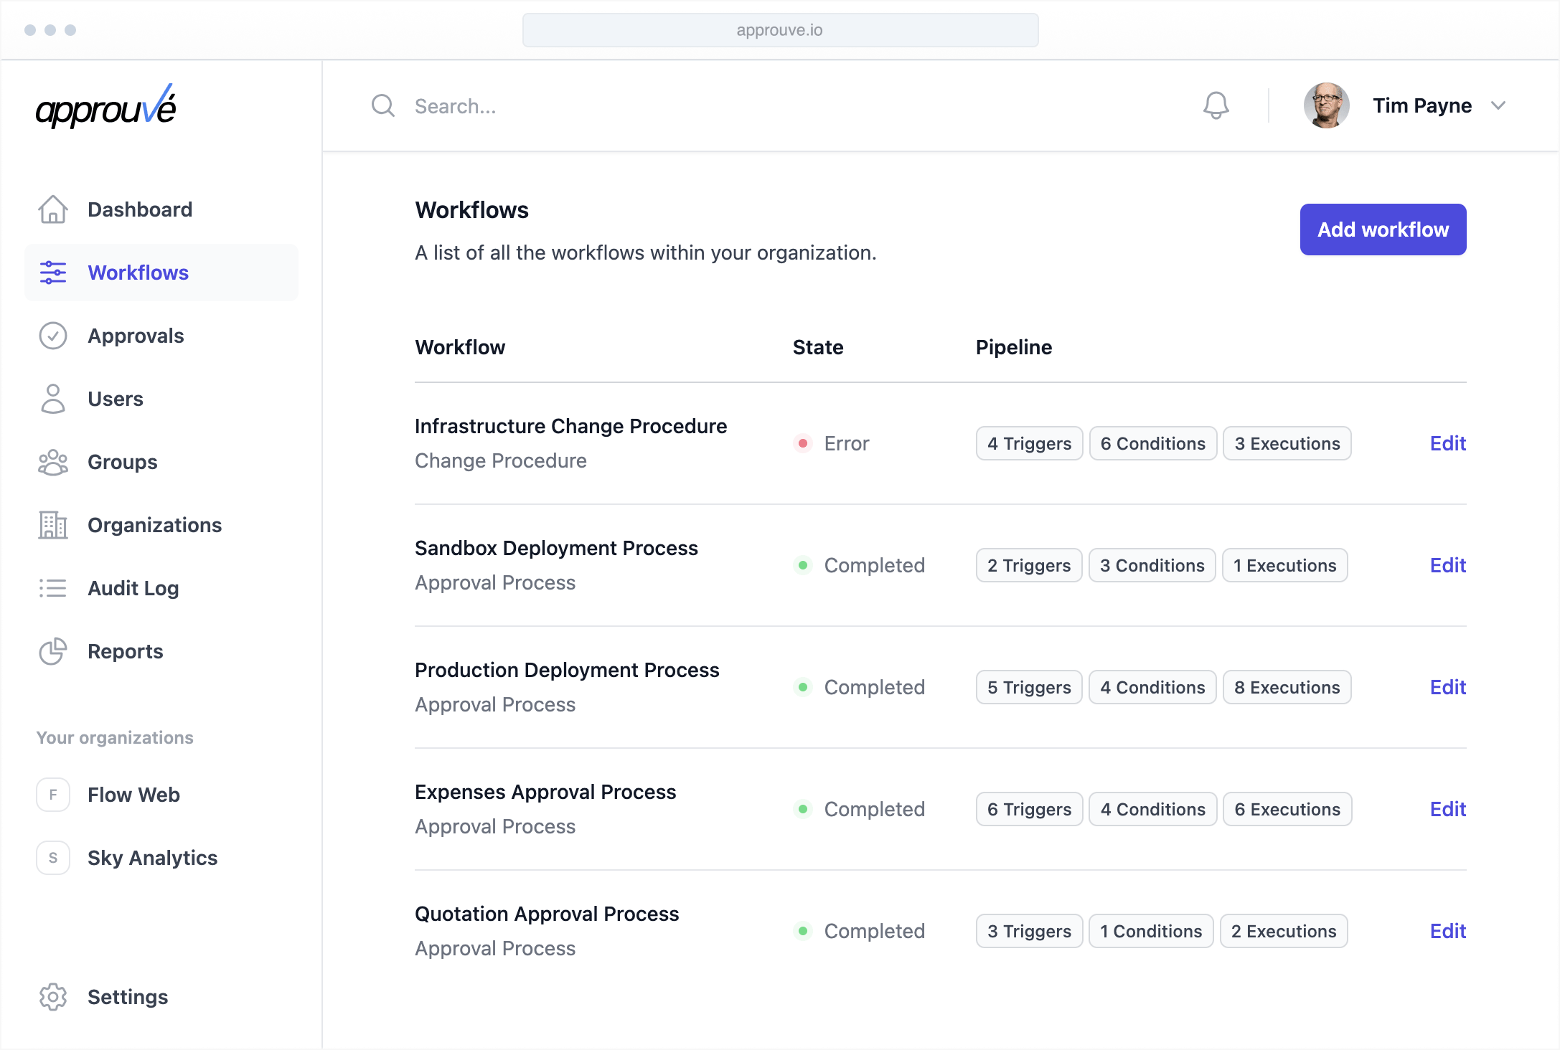1560x1050 pixels.
Task: Click the search magnifier icon
Action: point(383,105)
